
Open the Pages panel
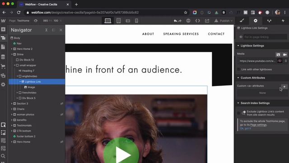click(x=3, y=47)
